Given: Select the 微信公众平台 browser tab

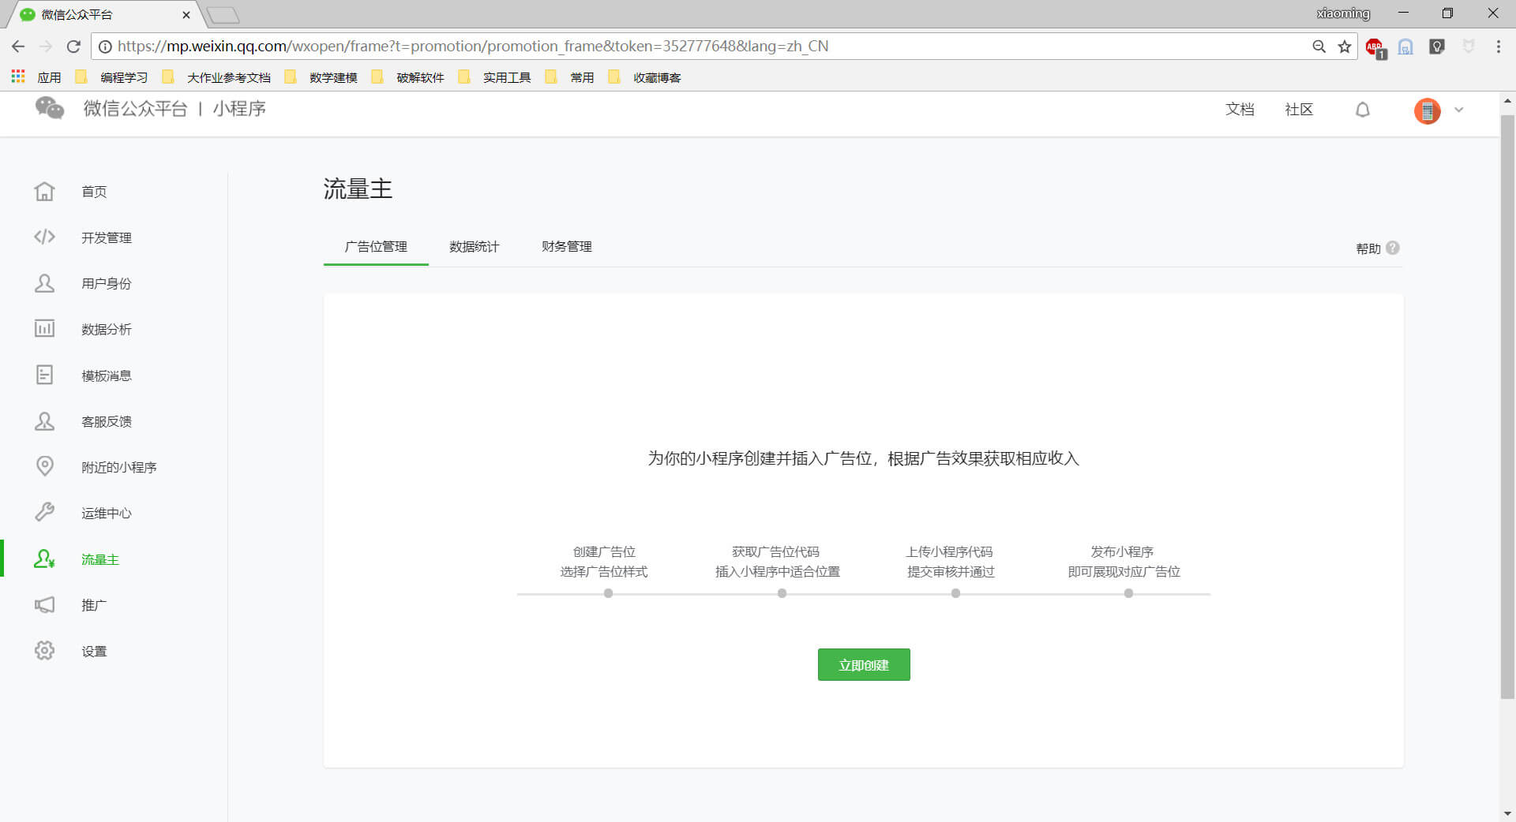Looking at the screenshot, I should [103, 14].
